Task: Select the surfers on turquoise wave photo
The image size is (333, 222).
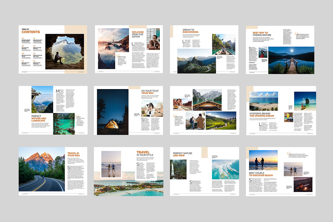Action: click(x=225, y=169)
